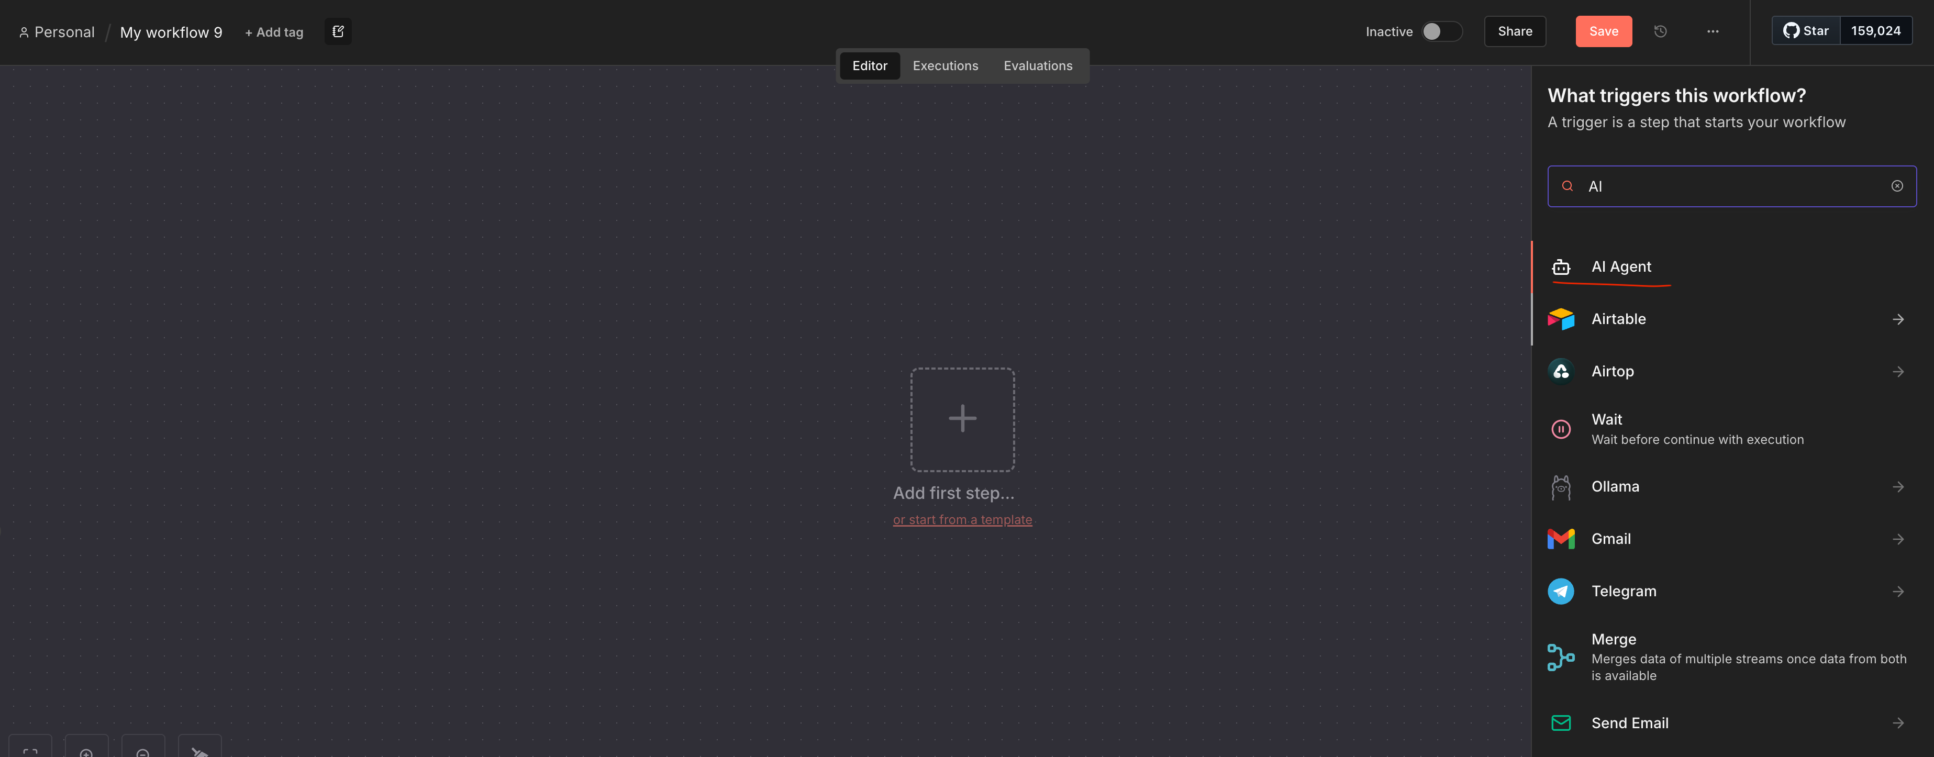Click the AI Agent robot icon
The height and width of the screenshot is (757, 1934).
tap(1561, 268)
